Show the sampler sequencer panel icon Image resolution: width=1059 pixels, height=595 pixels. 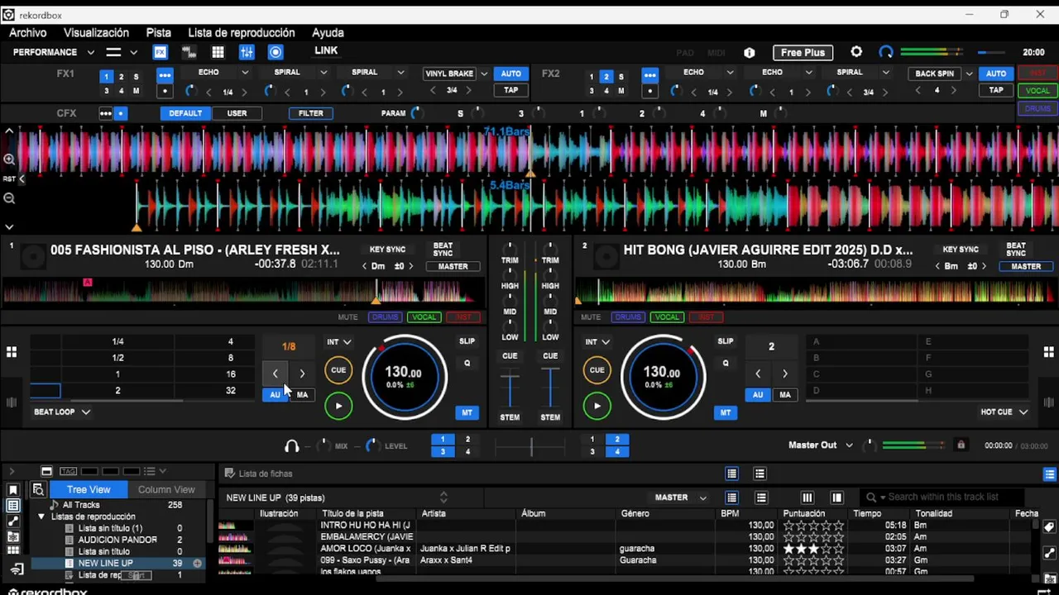coord(189,52)
